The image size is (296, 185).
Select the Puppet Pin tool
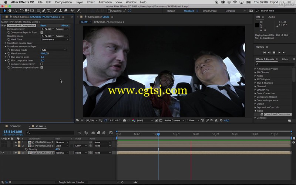point(78,11)
